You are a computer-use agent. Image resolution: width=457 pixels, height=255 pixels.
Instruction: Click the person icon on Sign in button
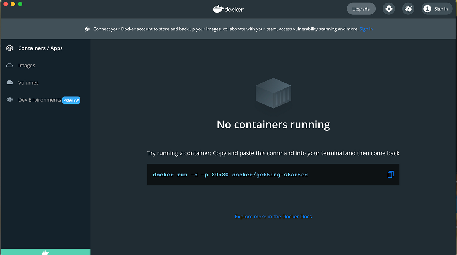[x=428, y=8]
